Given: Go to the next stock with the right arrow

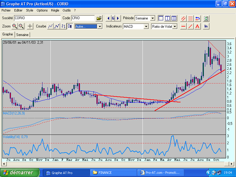Looking at the screenshot, I should point(118,18).
